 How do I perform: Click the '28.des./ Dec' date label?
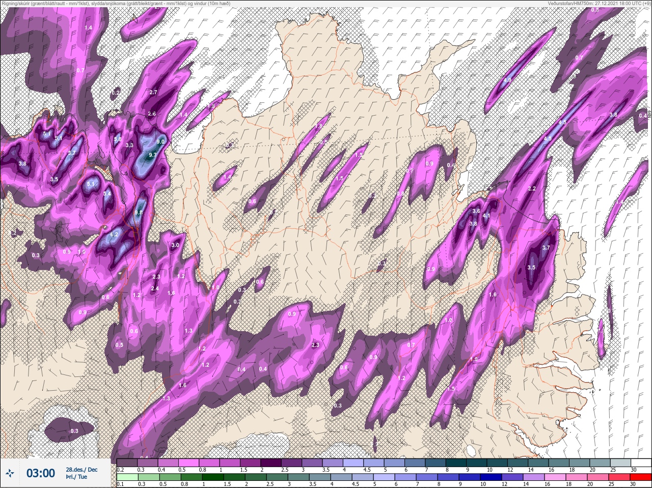[81, 469]
